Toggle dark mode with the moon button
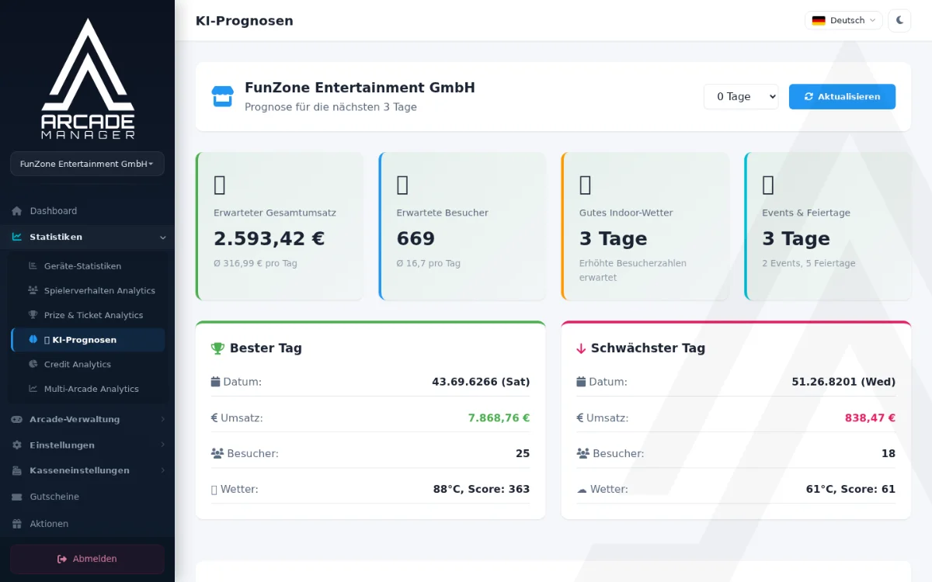This screenshot has height=582, width=932. [x=899, y=20]
